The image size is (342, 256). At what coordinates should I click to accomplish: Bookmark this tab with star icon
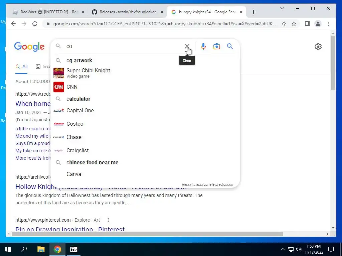coord(294,24)
